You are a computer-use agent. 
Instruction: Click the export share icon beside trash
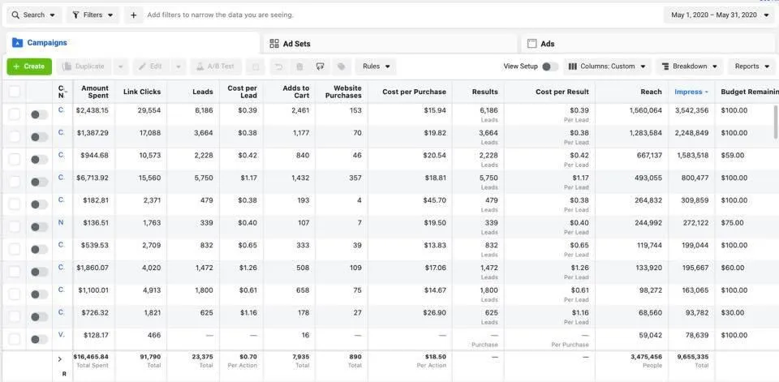[321, 67]
